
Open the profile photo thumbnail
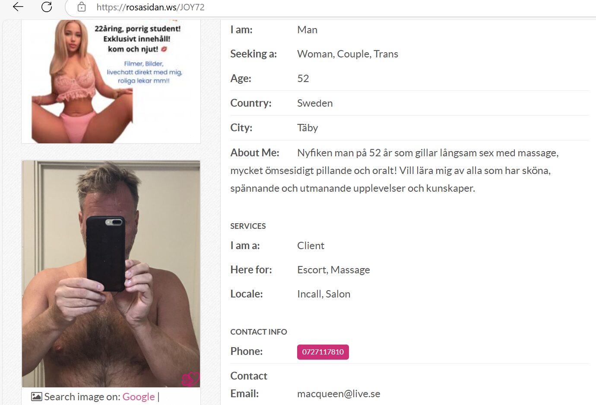pyautogui.click(x=111, y=274)
